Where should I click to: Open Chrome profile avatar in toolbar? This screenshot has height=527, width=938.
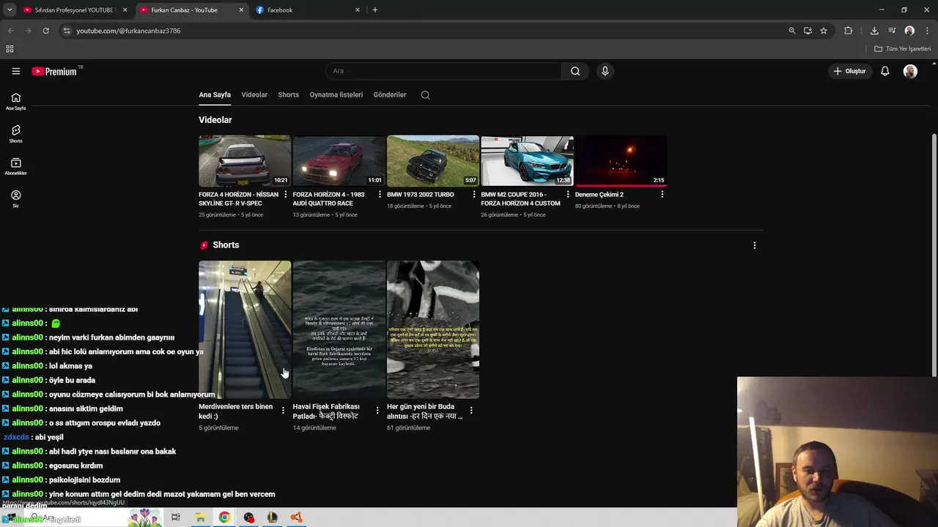click(909, 31)
